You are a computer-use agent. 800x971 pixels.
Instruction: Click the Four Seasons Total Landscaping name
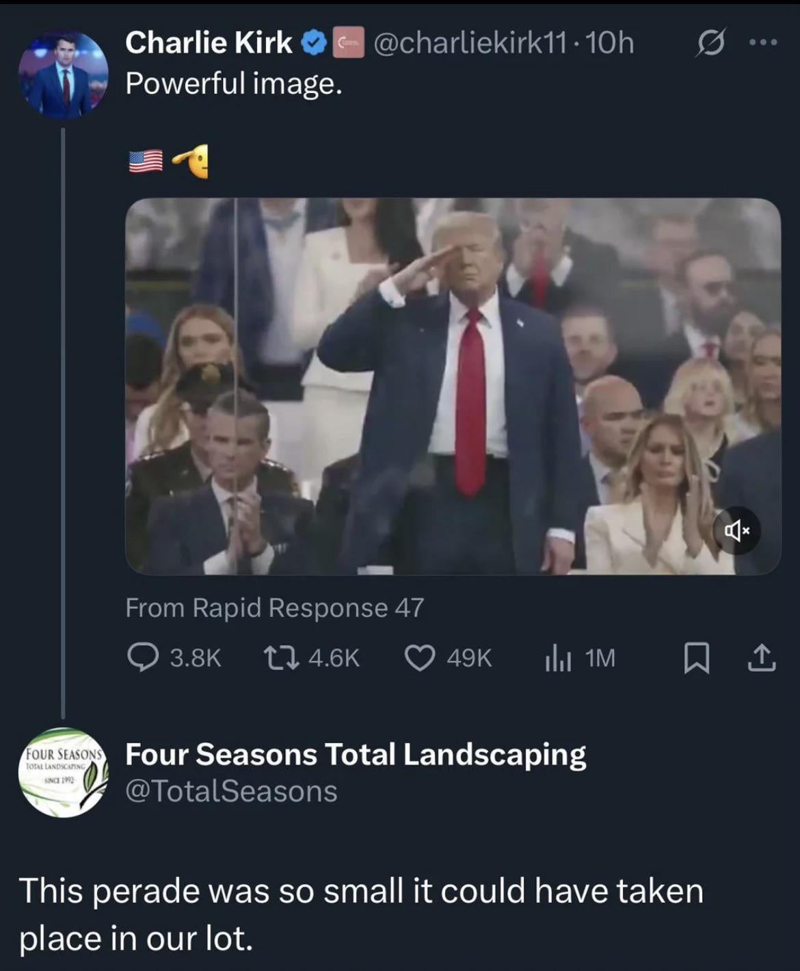[x=356, y=754]
